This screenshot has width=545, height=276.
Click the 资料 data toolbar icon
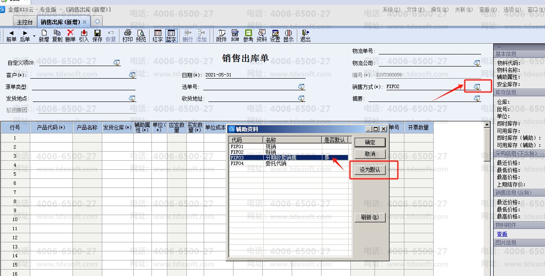click(261, 36)
